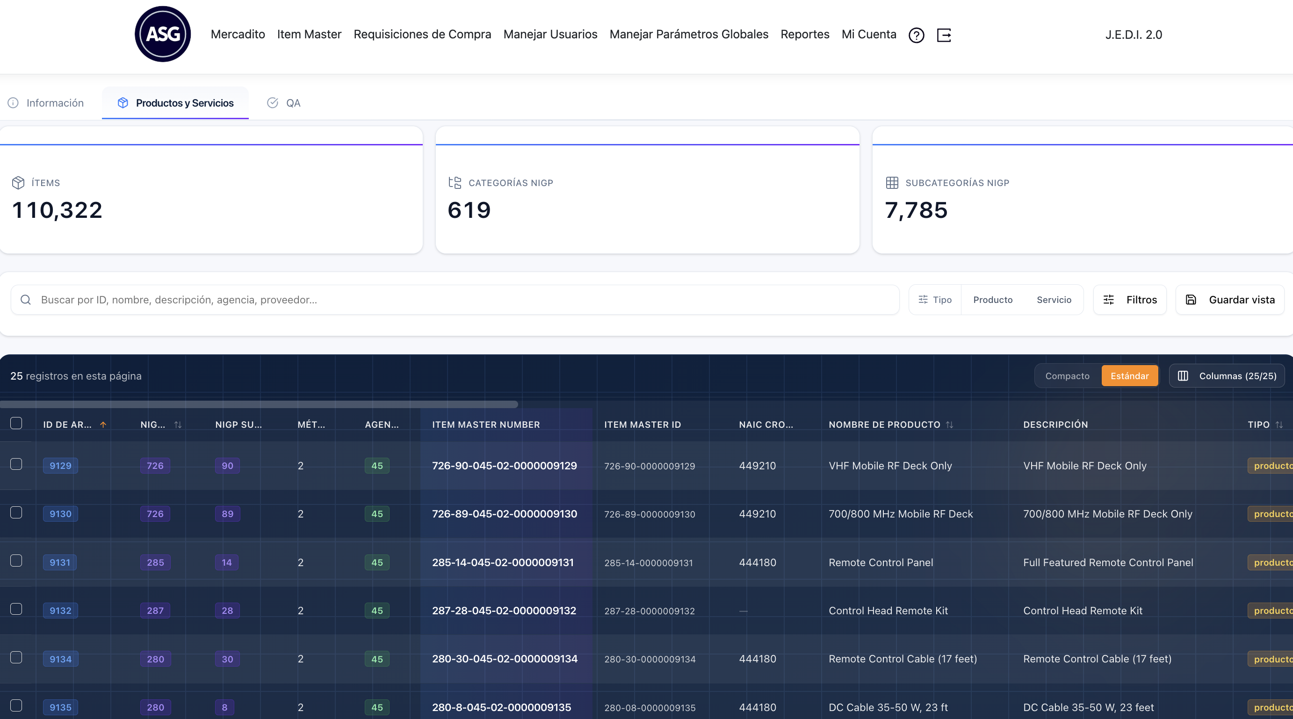Open article ID 9130 badge
The width and height of the screenshot is (1293, 719).
pyautogui.click(x=60, y=514)
